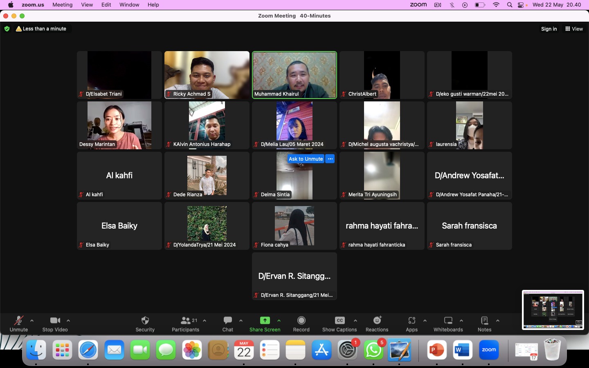
Task: Open Photos from the Dock
Action: 192,350
